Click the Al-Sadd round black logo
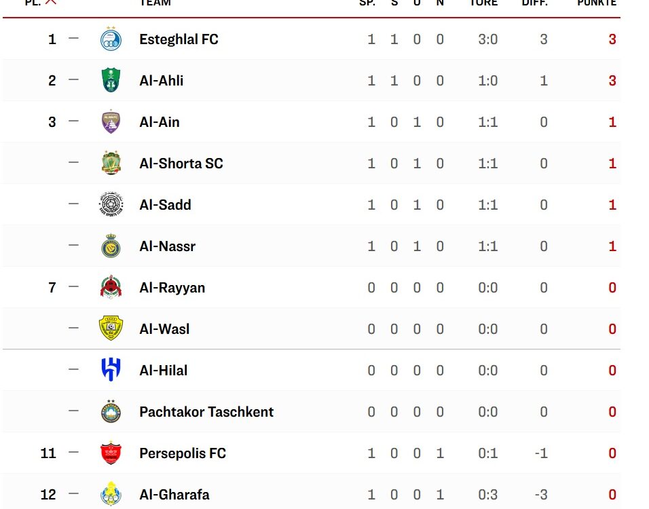 111,204
